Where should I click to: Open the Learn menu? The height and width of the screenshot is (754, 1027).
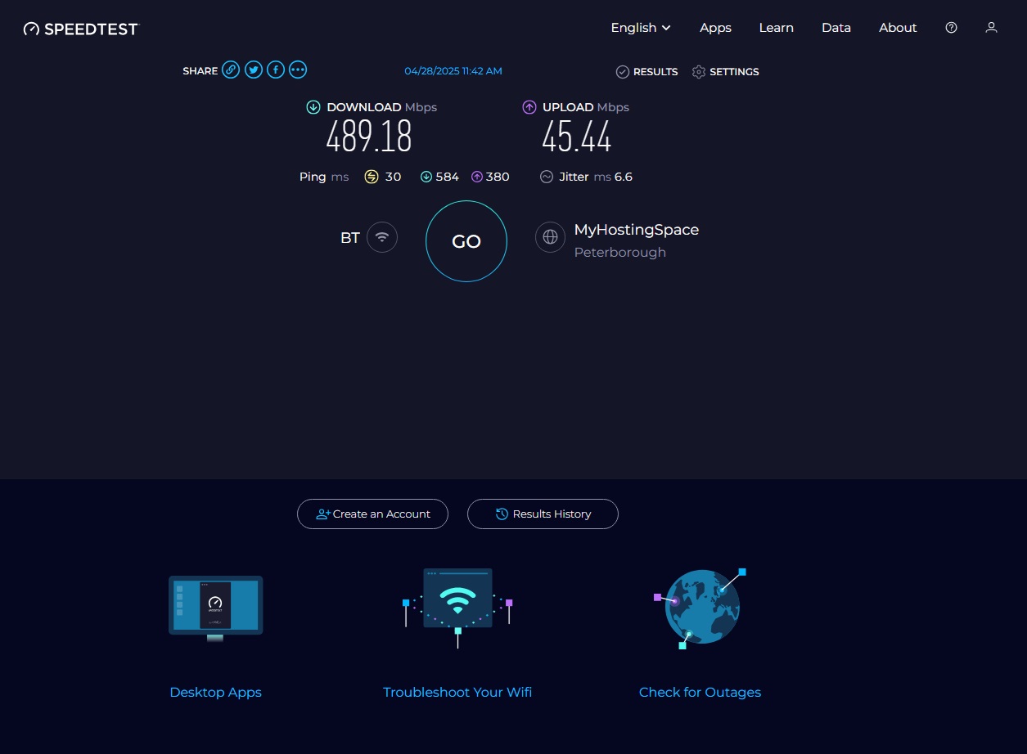click(x=776, y=28)
